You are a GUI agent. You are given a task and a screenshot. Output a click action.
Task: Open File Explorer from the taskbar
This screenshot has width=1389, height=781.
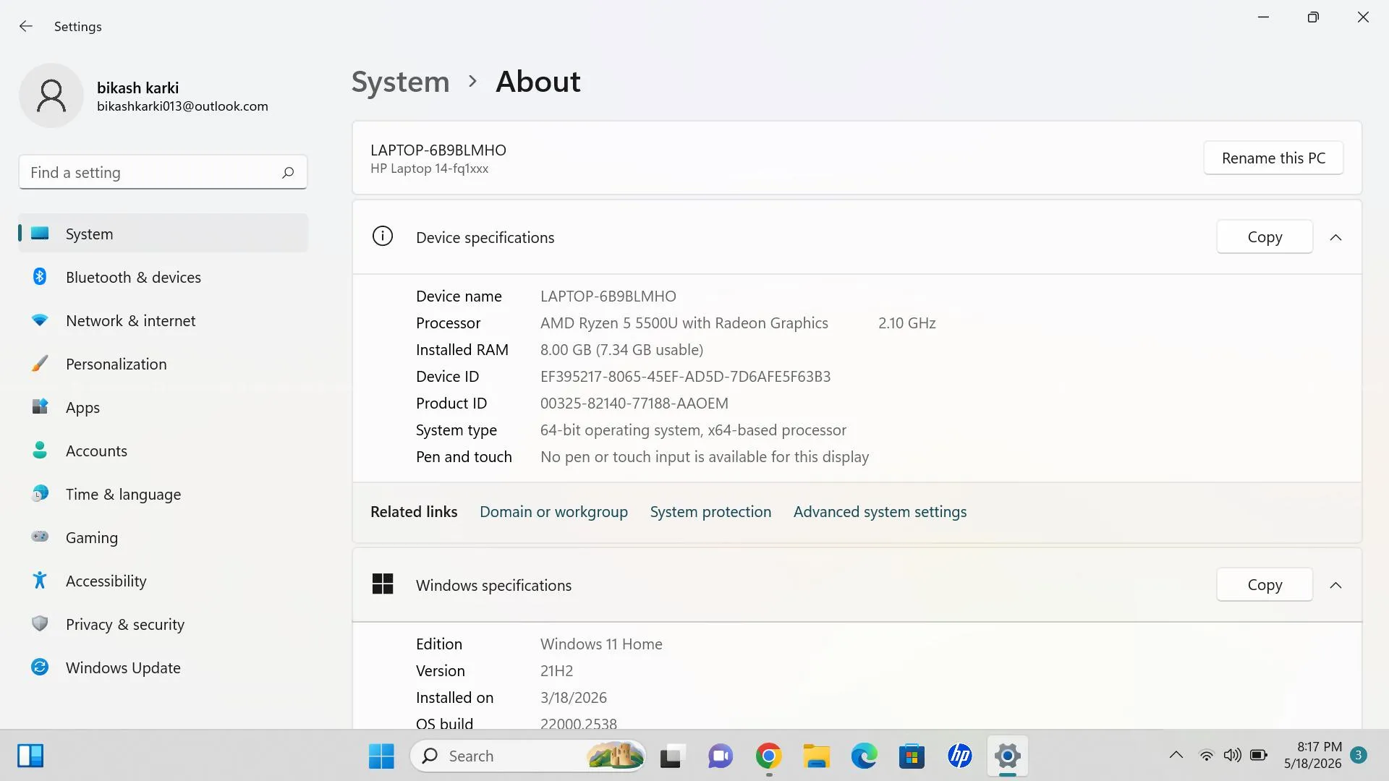pyautogui.click(x=816, y=756)
